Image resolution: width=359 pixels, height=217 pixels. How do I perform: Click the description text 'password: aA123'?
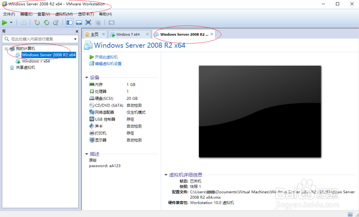tap(105, 166)
